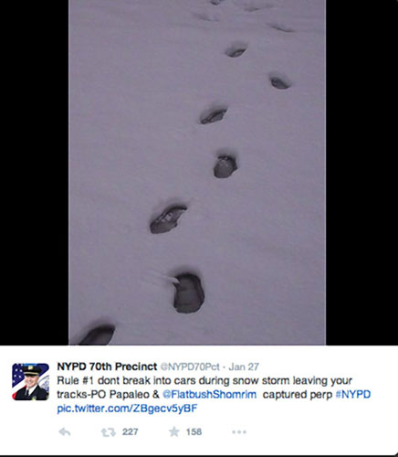Dismiss the photo via the right black backdrop
The image size is (398, 457).
(x=361, y=173)
